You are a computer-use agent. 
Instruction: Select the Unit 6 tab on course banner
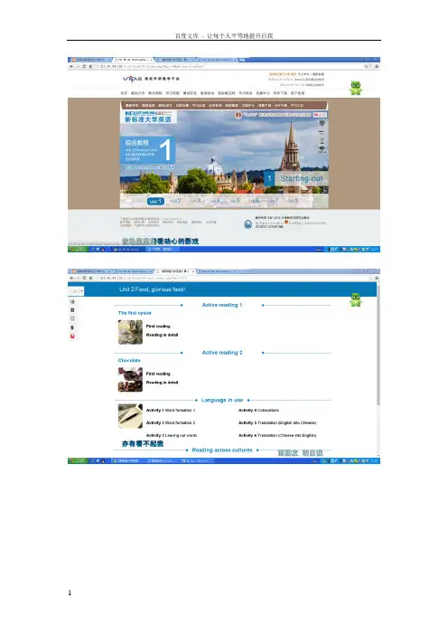click(x=255, y=201)
